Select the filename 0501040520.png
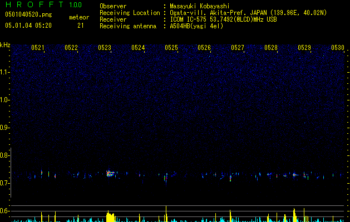 tap(28, 14)
